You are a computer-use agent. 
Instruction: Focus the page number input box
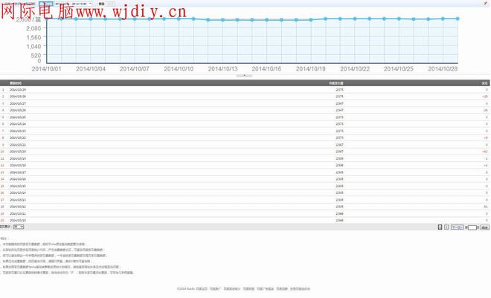click(x=472, y=227)
